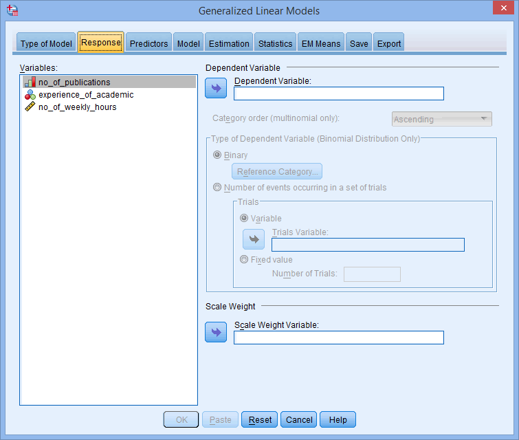Click the scale ruler icon for no_of_weekly_hours
519x440 pixels.
[x=30, y=107]
